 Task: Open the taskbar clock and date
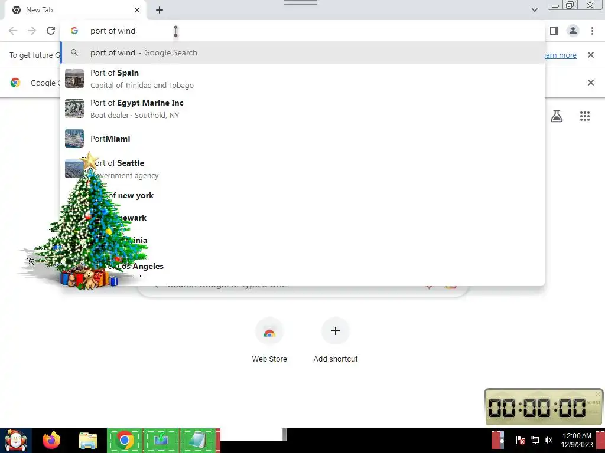click(577, 440)
